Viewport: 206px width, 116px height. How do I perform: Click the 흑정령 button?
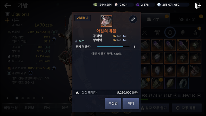[x=113, y=103]
